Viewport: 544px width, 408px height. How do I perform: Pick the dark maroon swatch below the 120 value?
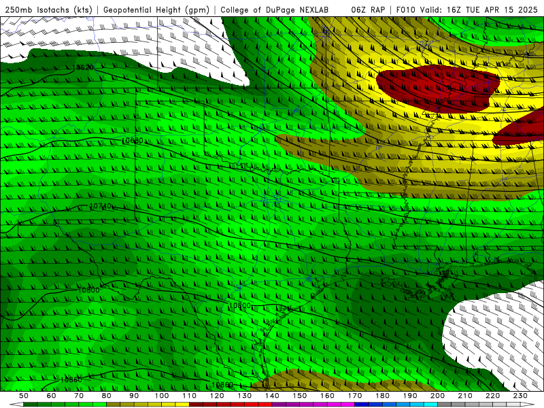[196, 405]
